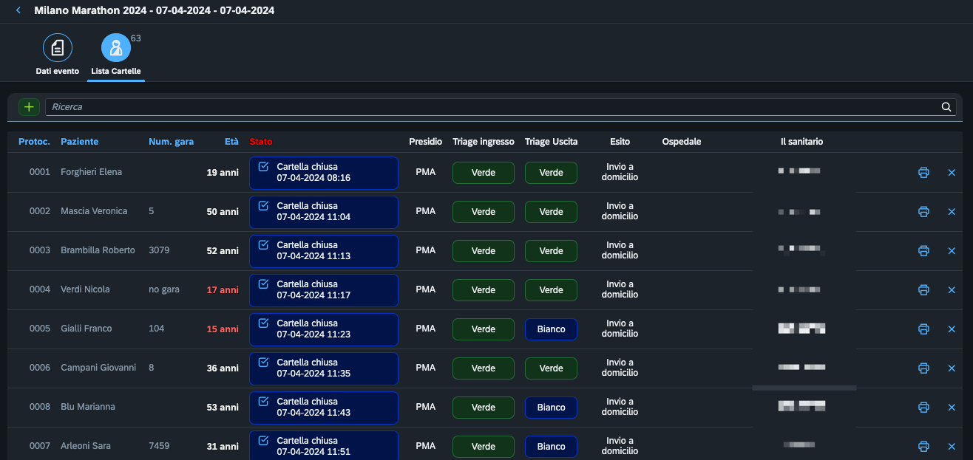973x460 pixels.
Task: Print the record for Forghieri Elena
Action: [923, 173]
